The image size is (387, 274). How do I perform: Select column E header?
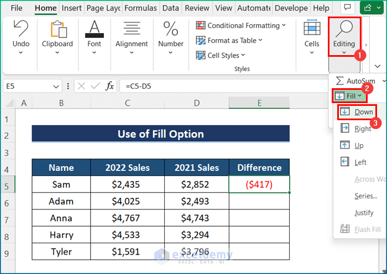pos(259,103)
